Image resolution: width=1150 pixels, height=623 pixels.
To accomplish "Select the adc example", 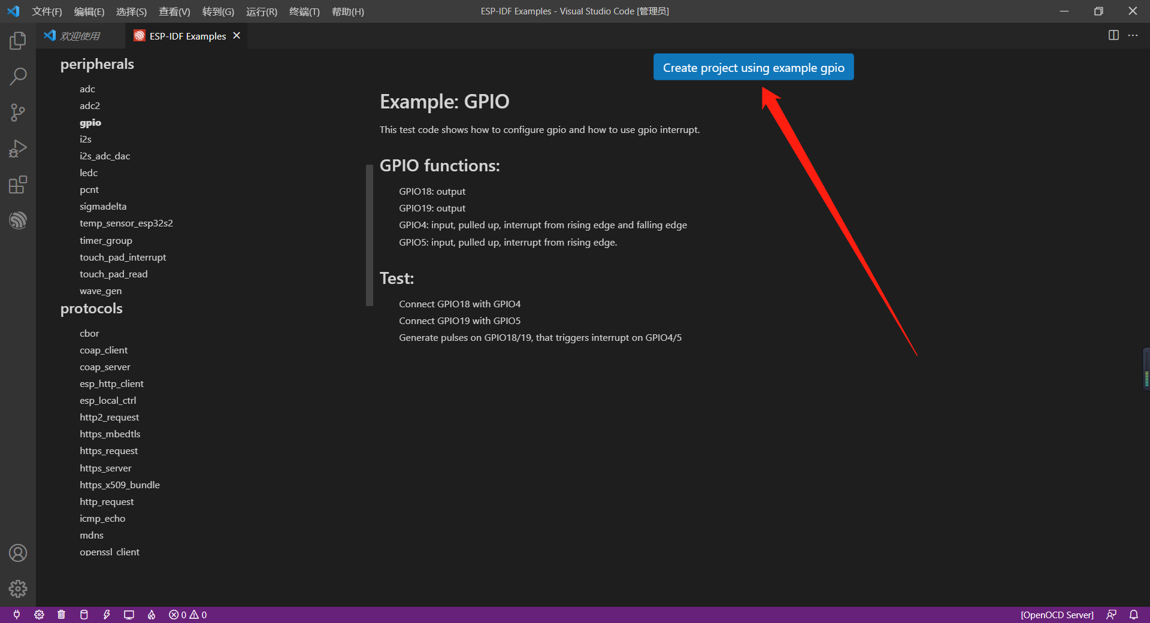I will pyautogui.click(x=87, y=89).
